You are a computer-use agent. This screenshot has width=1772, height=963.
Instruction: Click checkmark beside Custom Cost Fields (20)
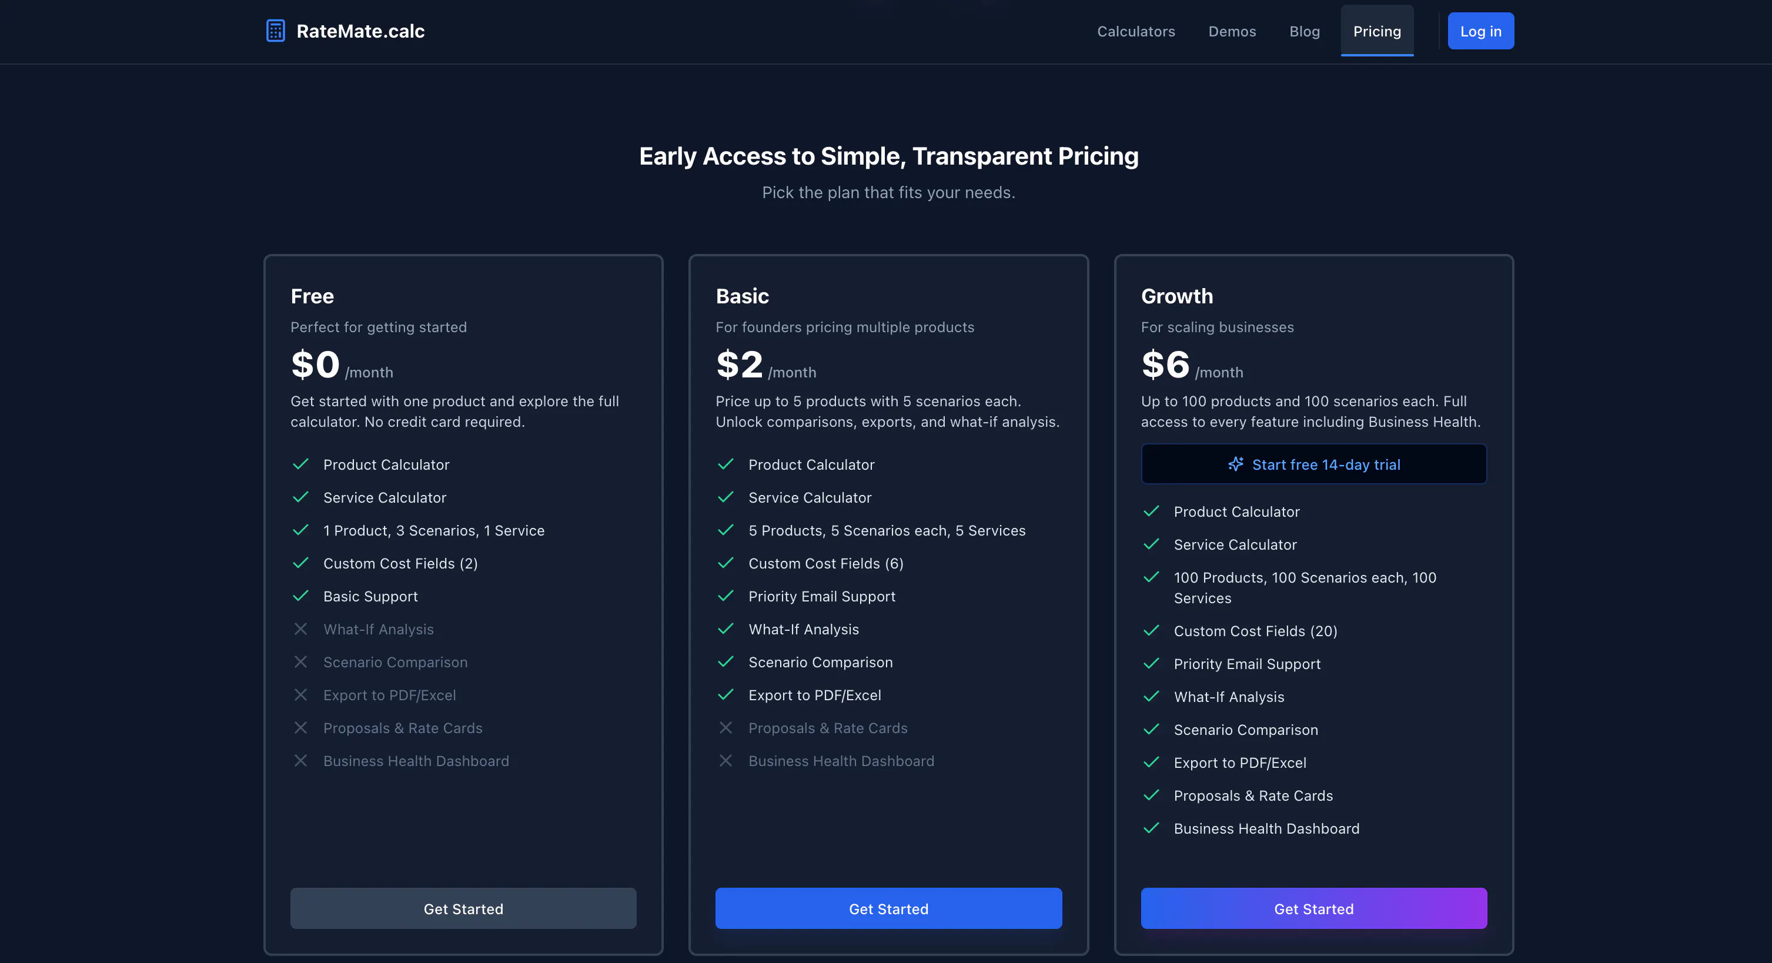coord(1152,631)
